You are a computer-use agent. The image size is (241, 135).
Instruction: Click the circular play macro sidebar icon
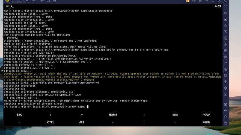226,32
